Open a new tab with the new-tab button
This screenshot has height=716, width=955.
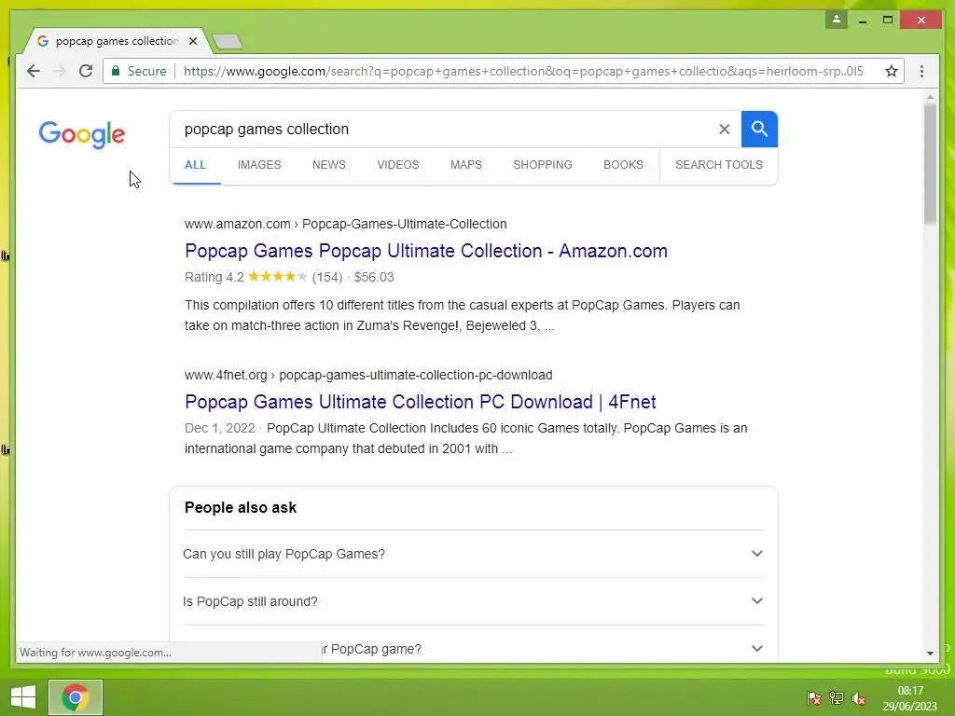click(228, 41)
